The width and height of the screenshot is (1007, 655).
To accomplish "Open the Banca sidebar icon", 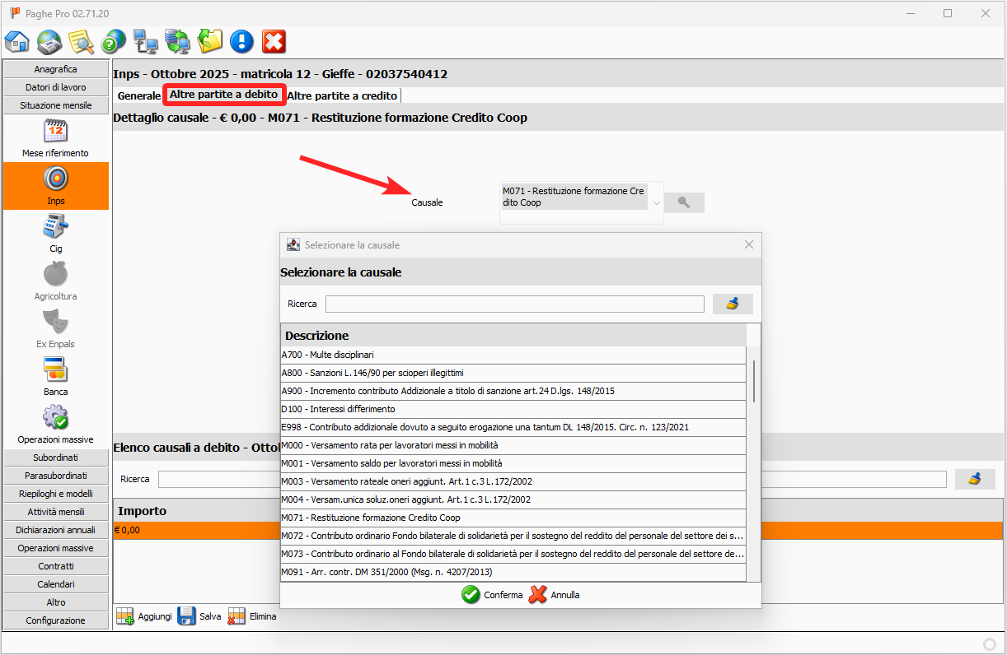I will [55, 369].
